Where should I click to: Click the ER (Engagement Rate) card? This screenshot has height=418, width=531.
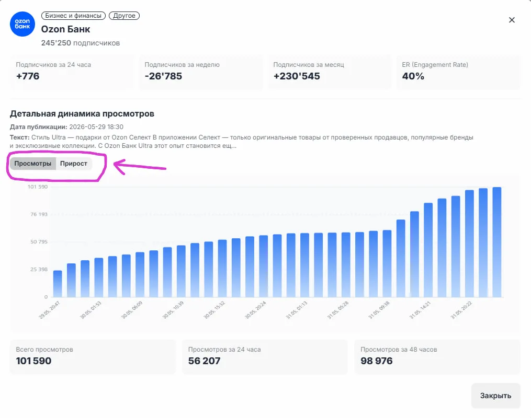coord(458,72)
